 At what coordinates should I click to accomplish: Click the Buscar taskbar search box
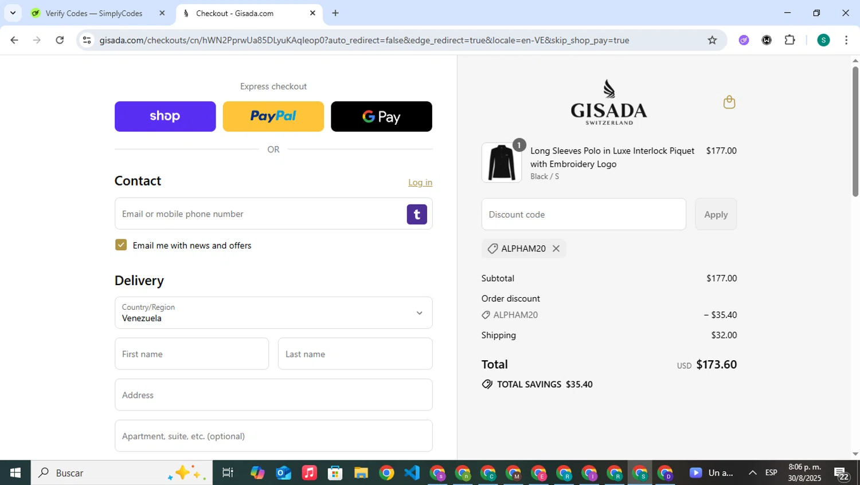[122, 473]
